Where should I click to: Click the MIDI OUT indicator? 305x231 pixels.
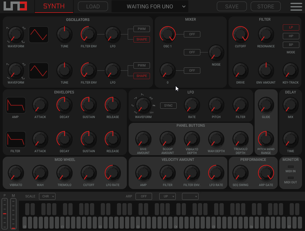click(290, 178)
